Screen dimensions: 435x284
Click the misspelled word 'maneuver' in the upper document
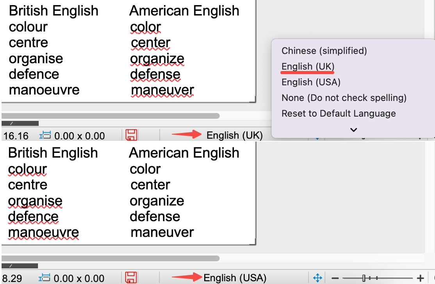coord(162,90)
